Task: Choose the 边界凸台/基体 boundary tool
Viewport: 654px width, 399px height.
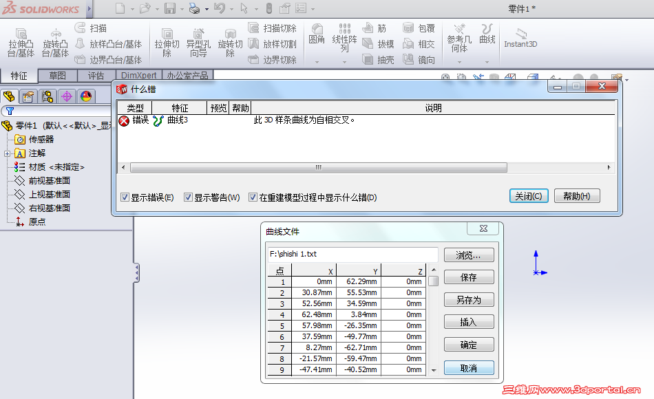Action: [109, 60]
